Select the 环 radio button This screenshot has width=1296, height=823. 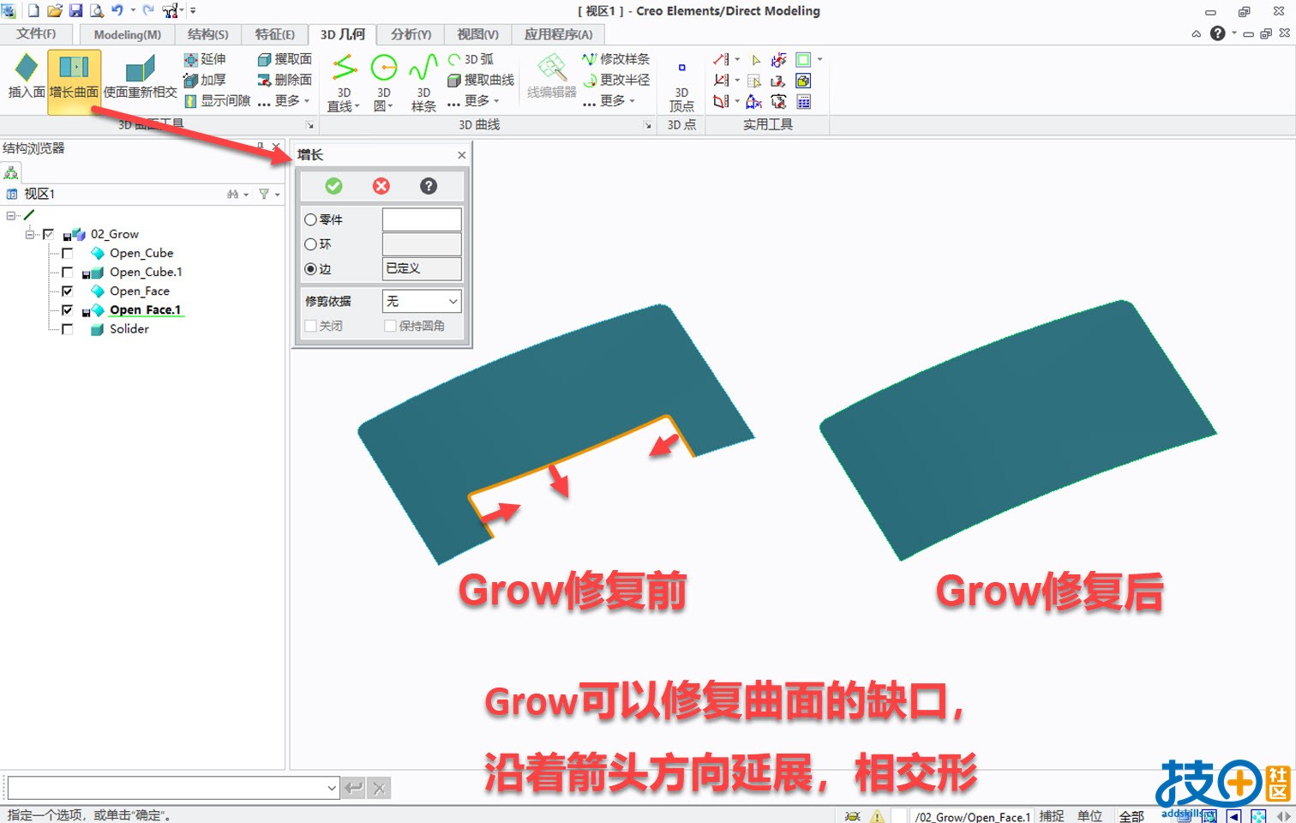tap(310, 244)
